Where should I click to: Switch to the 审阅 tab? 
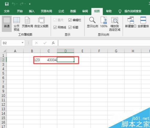(85, 11)
